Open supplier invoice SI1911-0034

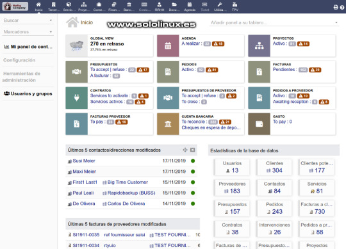point(86,245)
